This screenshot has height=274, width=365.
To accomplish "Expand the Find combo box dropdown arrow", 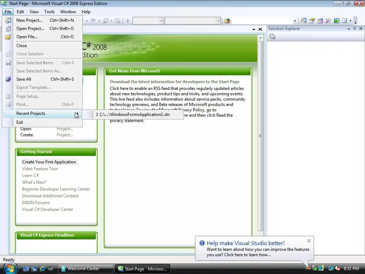I will [295, 21].
